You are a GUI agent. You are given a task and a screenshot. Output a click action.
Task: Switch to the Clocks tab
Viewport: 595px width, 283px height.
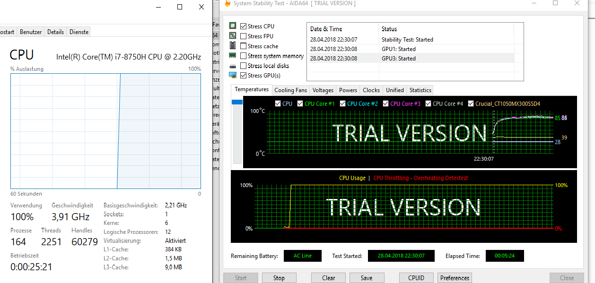(371, 90)
